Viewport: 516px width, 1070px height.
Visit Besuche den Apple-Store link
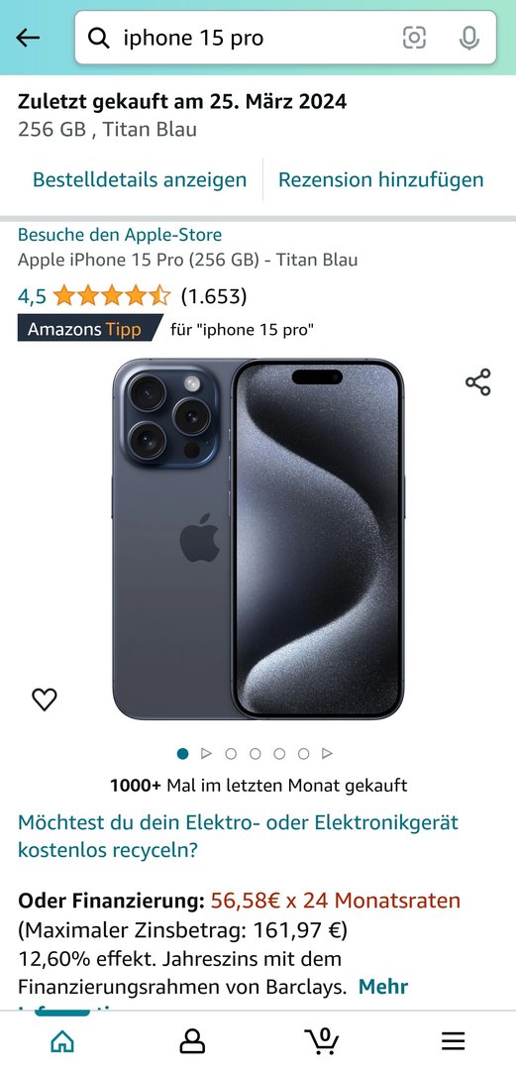(x=120, y=235)
